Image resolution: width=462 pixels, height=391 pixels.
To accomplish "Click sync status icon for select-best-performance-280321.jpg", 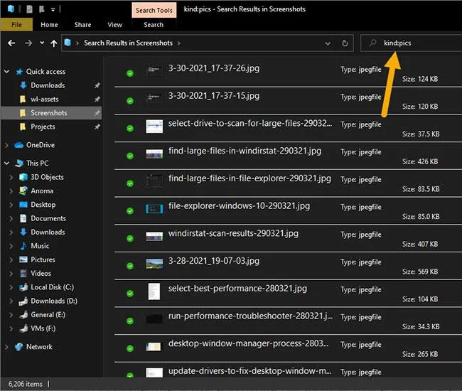I will tap(130, 294).
